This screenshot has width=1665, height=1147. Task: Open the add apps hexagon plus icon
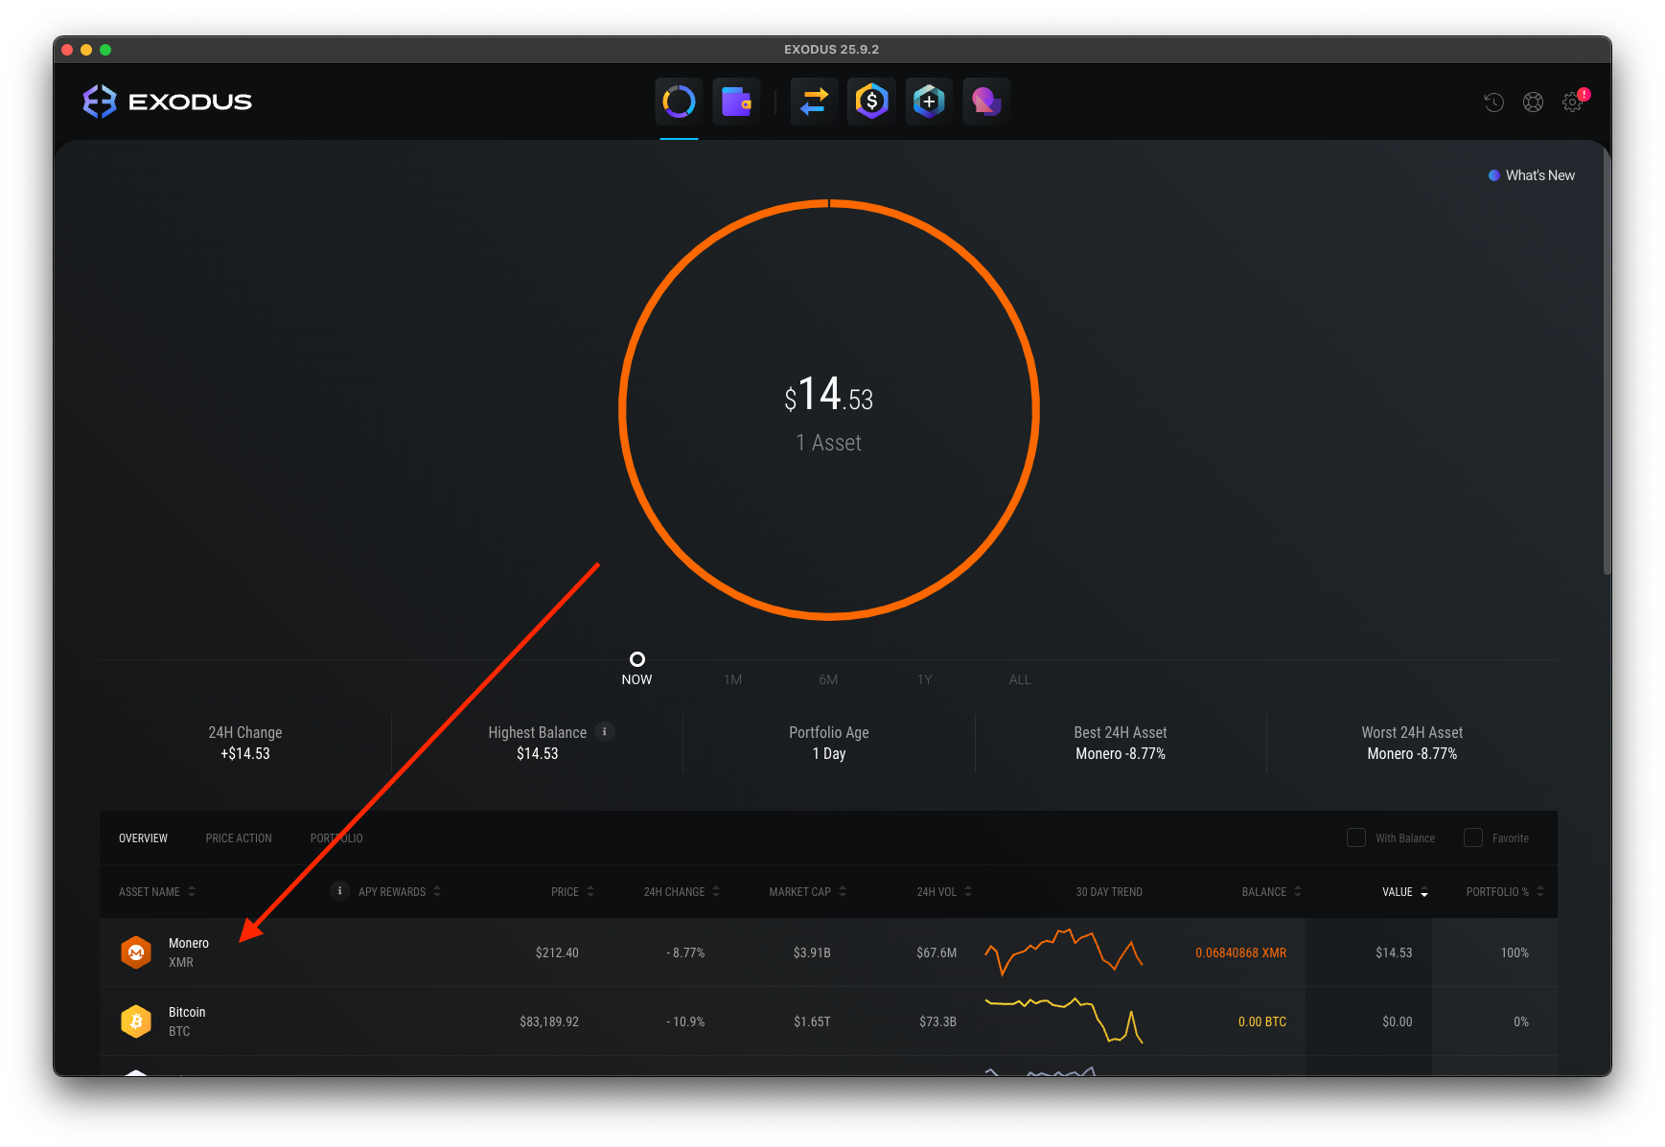click(929, 102)
